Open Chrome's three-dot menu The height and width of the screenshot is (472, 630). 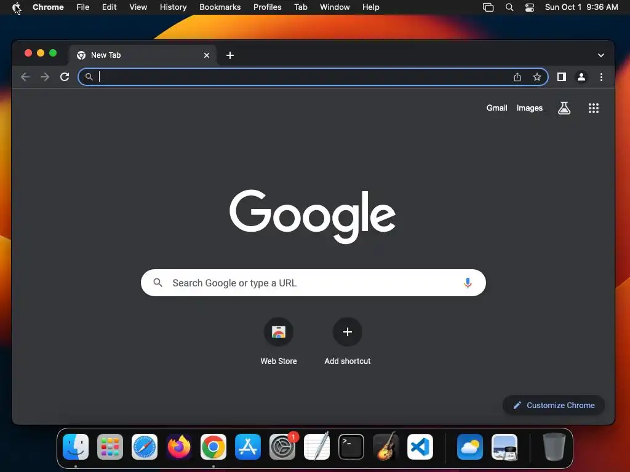point(601,77)
